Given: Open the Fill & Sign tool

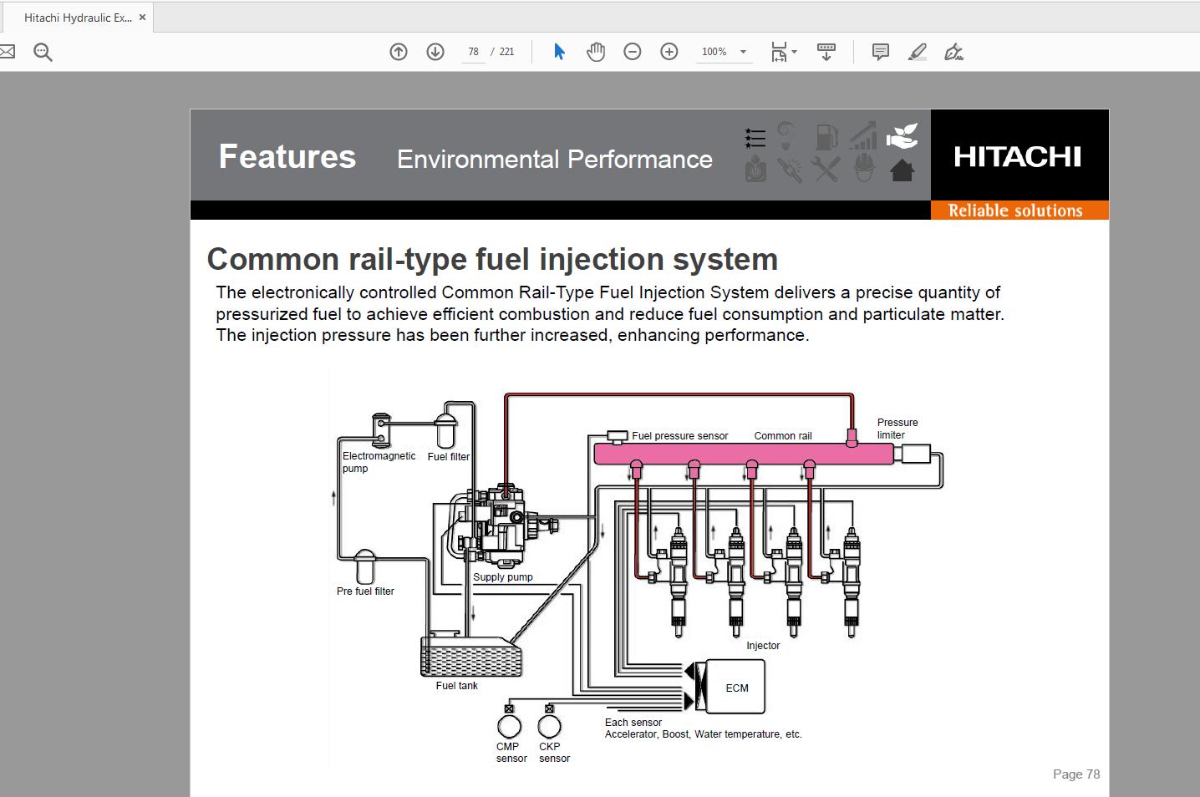Looking at the screenshot, I should (x=953, y=51).
